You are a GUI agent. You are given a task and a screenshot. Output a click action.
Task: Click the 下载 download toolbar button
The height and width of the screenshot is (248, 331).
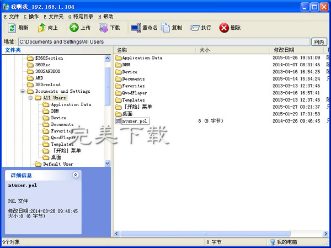[x=109, y=28]
